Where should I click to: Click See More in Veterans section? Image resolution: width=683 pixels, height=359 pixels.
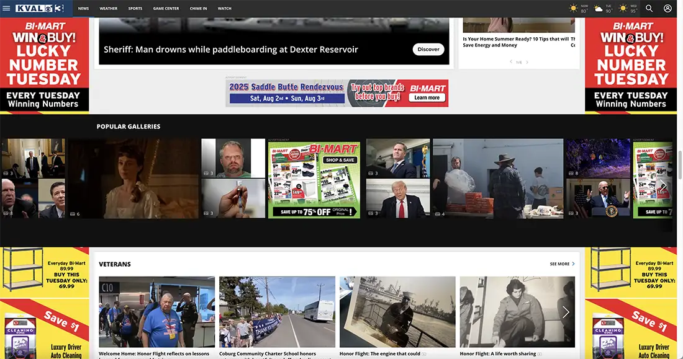point(562,264)
